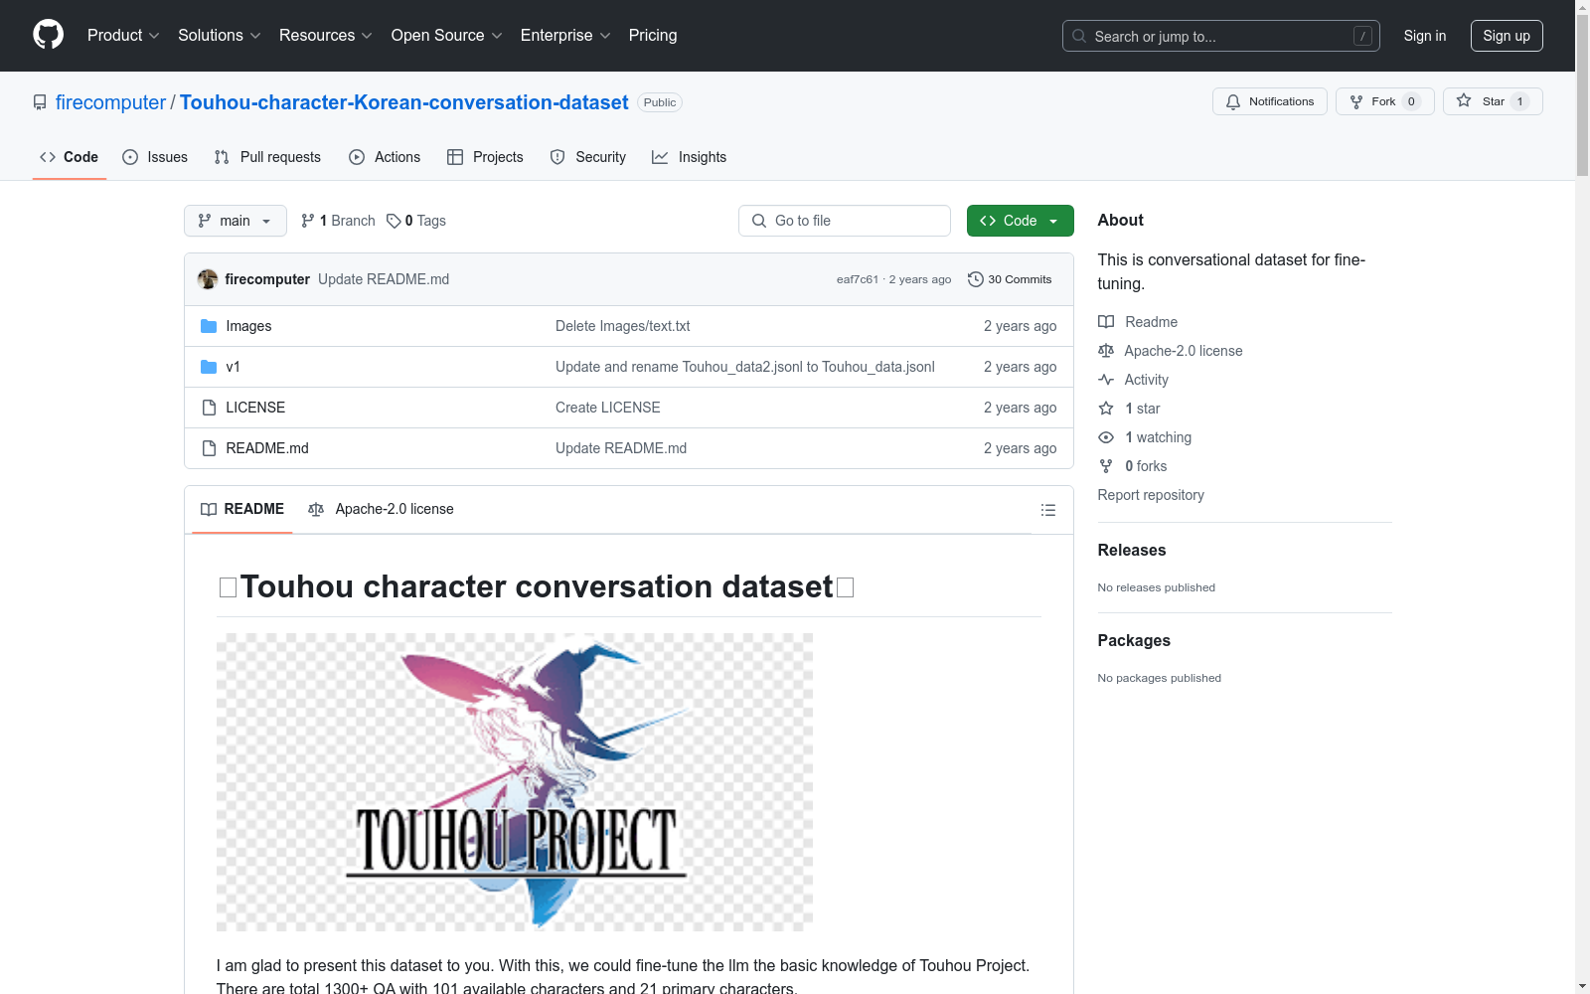This screenshot has width=1590, height=994.
Task: Click the Releases heading link
Action: (x=1132, y=550)
